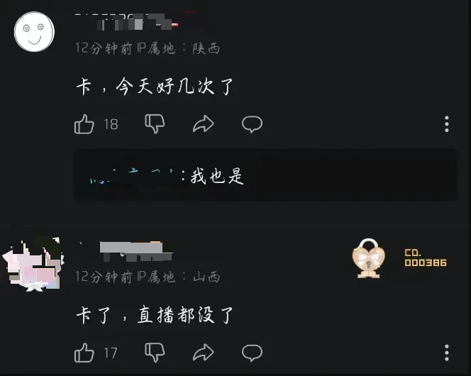Open the heart lock badge icon
Viewport: 471px width, 376px height.
click(x=369, y=258)
